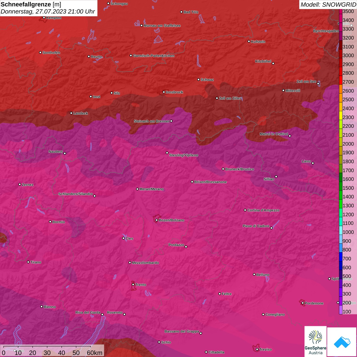This screenshot has width=357, height=357.
Task: Select the Kufstein city marker dot
Action: coord(249,41)
